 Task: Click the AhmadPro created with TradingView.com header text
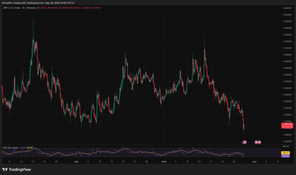38,3
